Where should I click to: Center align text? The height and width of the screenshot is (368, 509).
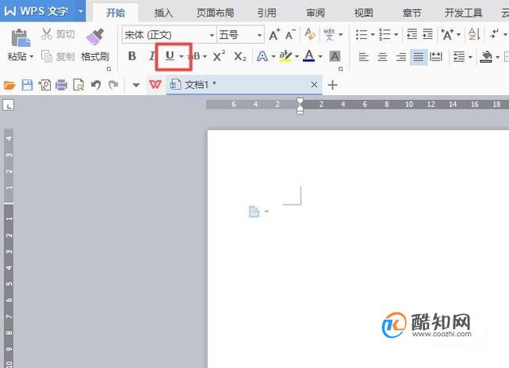(382, 57)
